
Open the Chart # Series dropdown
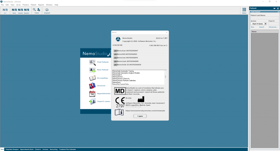click(x=266, y=24)
